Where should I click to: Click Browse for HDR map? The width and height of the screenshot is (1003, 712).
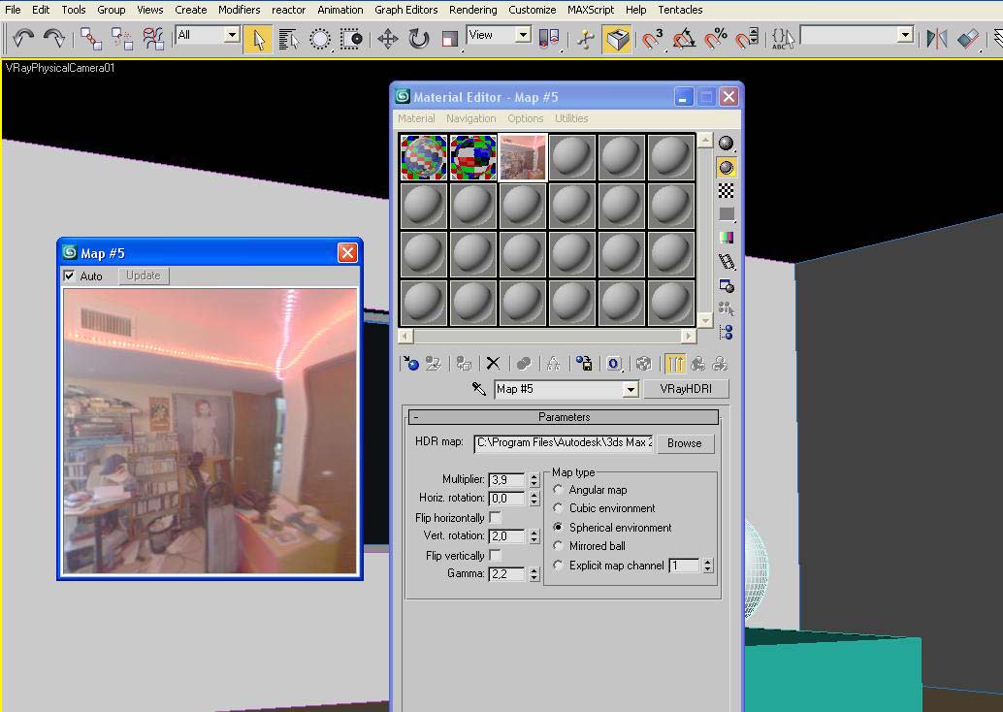685,442
